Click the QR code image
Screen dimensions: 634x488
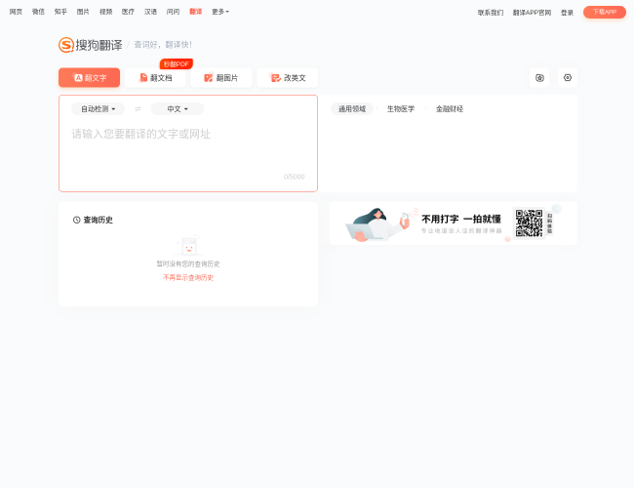pos(529,223)
